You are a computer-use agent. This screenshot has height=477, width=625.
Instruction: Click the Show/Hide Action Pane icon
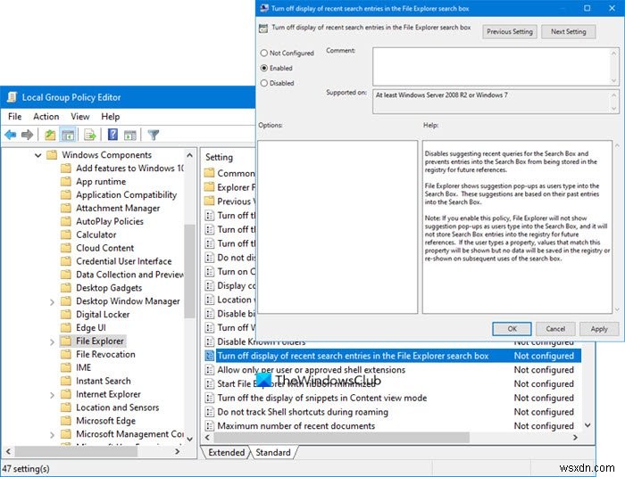[130, 135]
